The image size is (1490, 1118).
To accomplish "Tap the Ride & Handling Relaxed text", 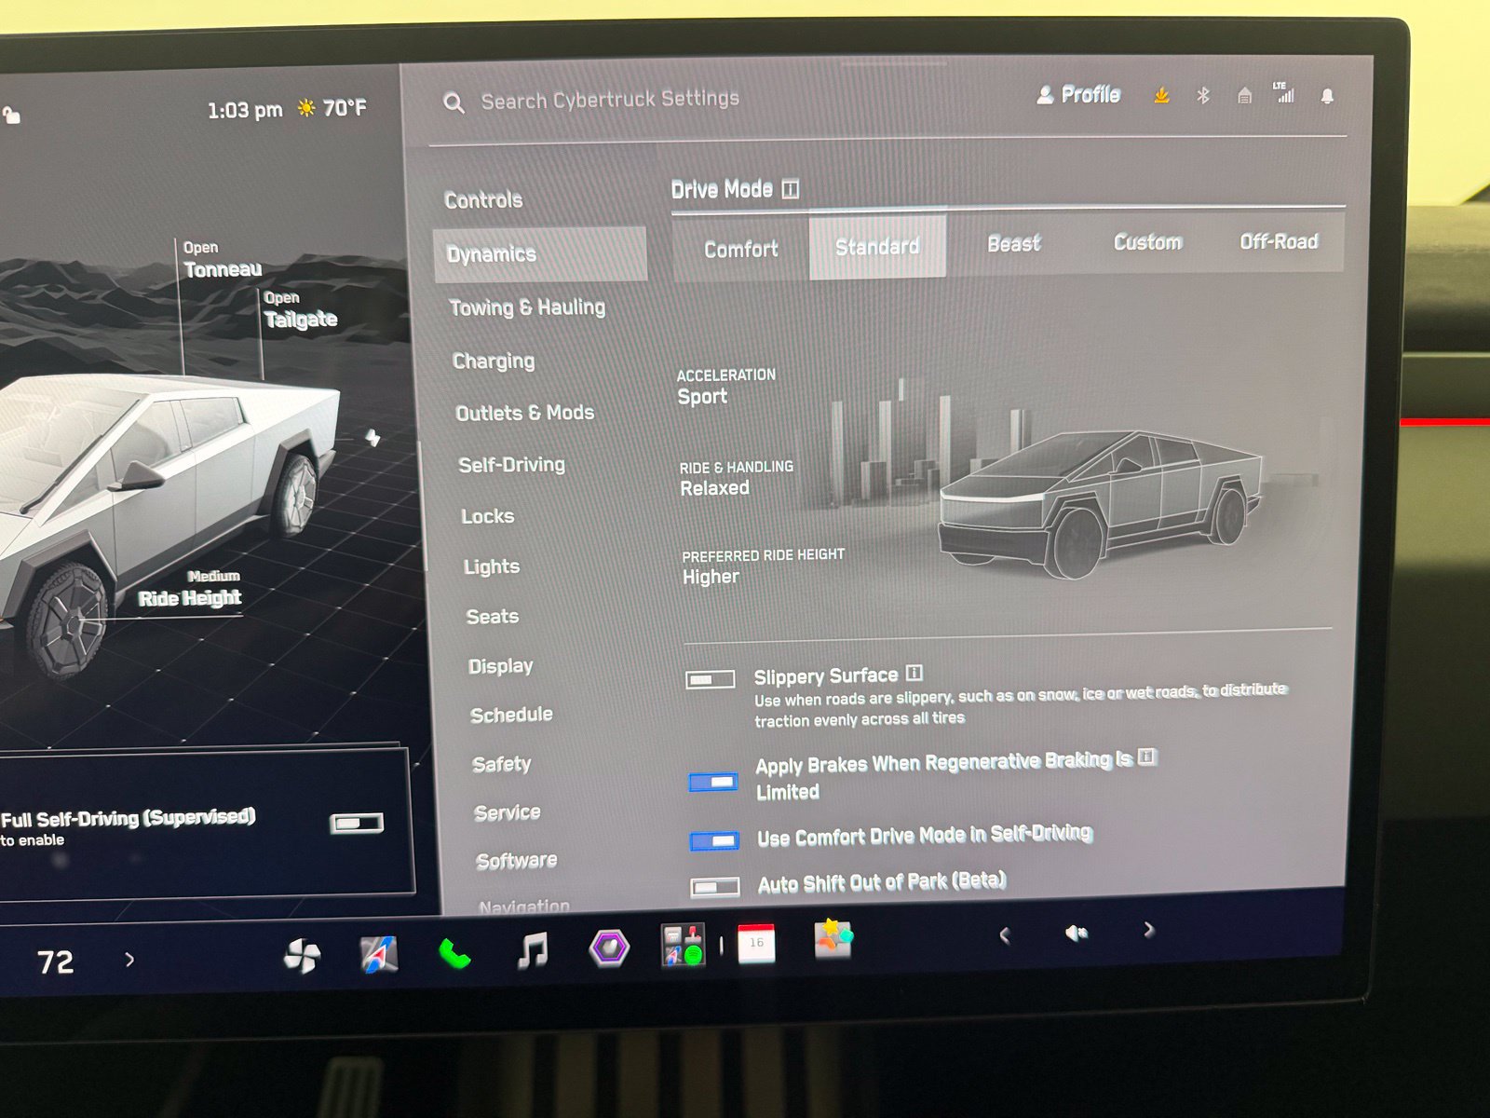I will click(x=736, y=478).
